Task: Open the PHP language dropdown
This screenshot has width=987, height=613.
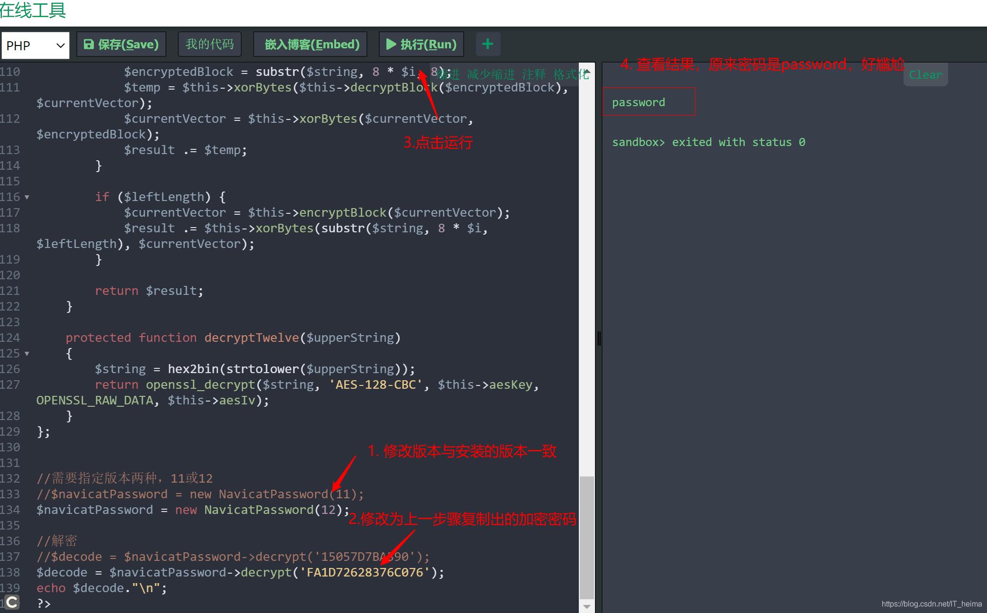Action: [35, 46]
